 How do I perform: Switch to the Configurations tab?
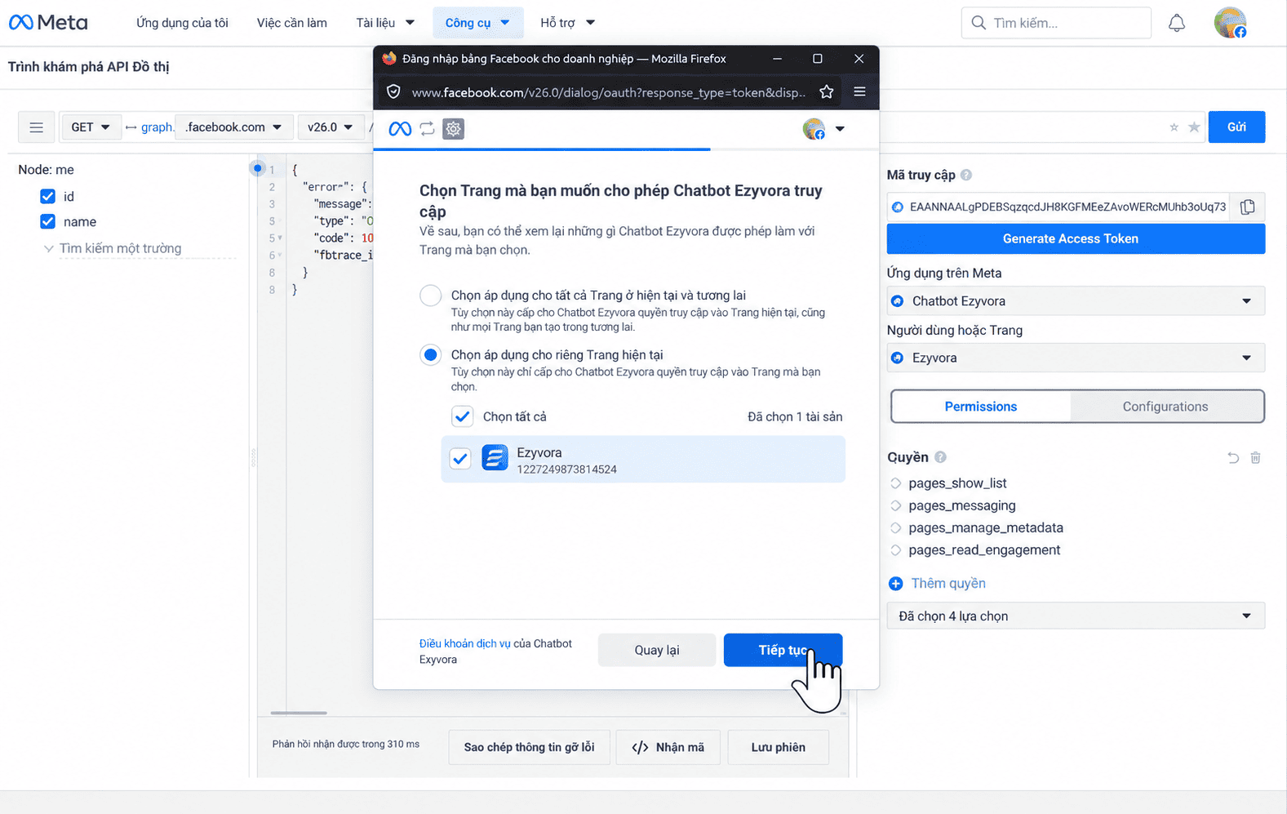click(1165, 407)
